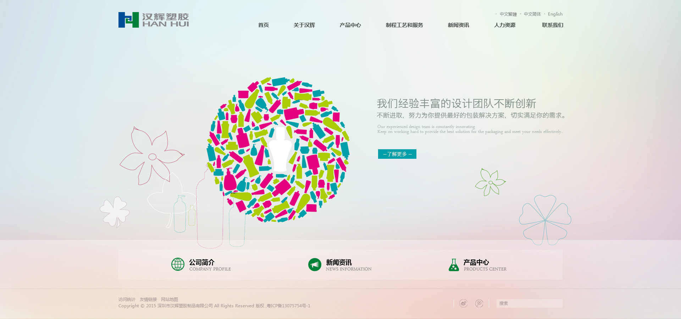The width and height of the screenshot is (681, 319).
Task: Open the Weibo social icon
Action: pos(463,303)
